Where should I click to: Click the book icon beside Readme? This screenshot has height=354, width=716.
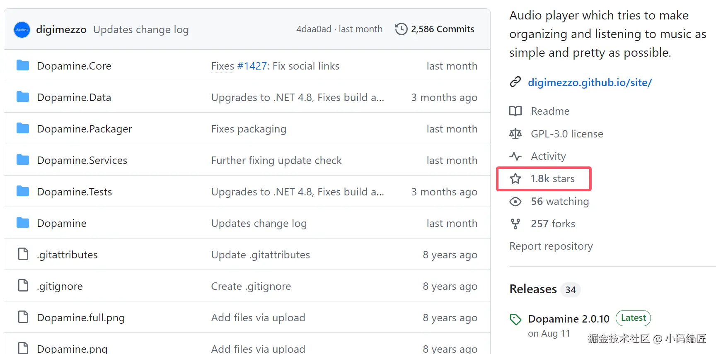[x=515, y=111]
